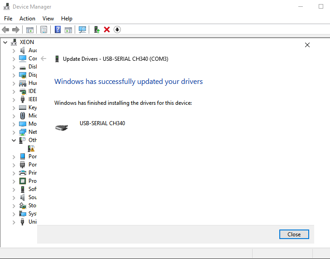
Task: Close the Update Drivers wizard with X
Action: click(x=307, y=45)
